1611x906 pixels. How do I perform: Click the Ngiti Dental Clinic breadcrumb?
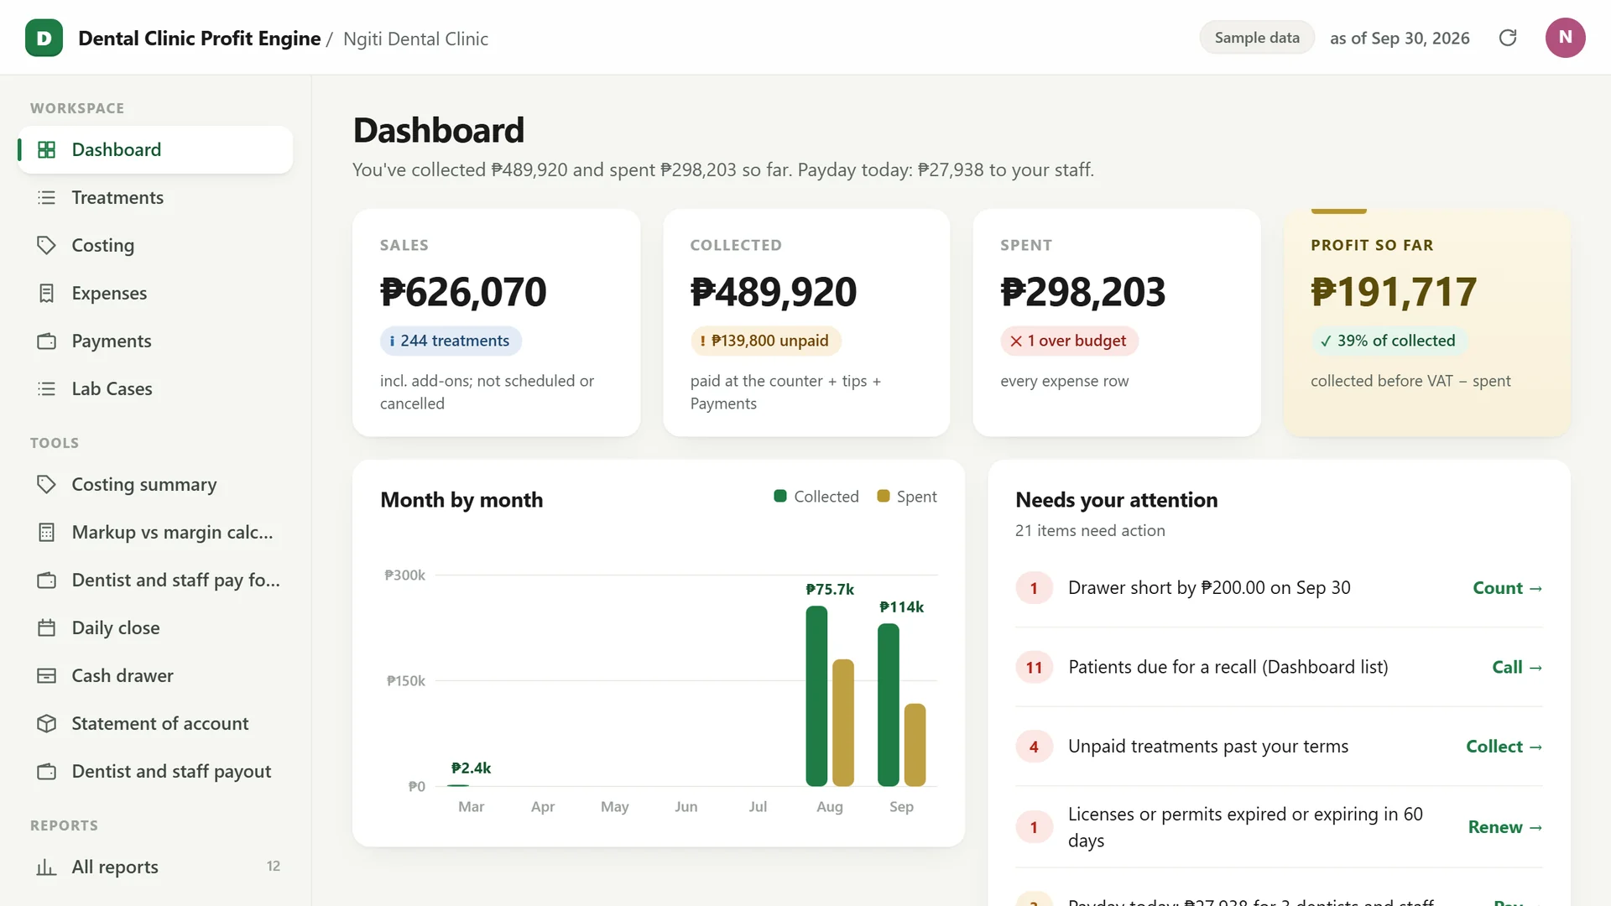pos(415,39)
